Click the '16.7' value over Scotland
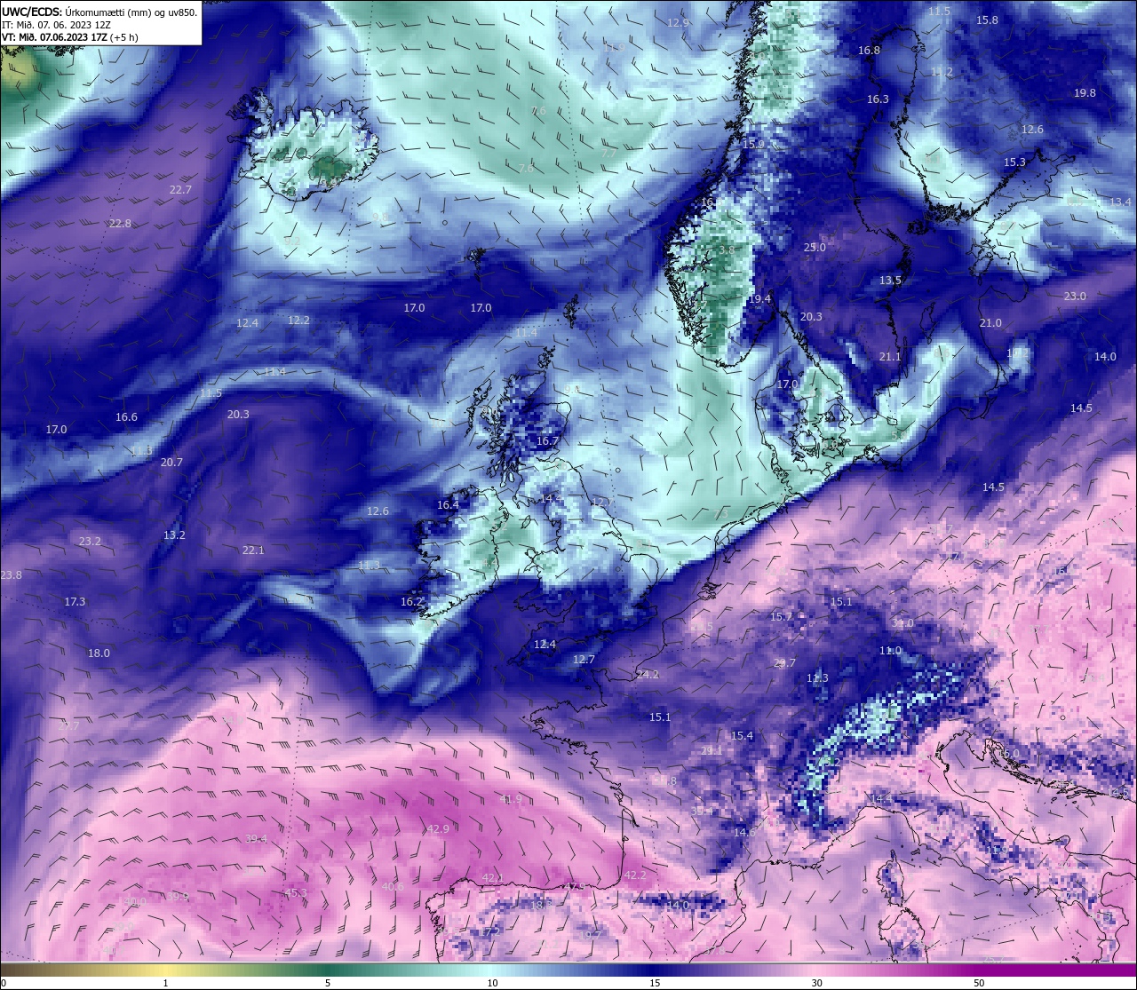Screen dimensions: 1137x990 click(547, 441)
